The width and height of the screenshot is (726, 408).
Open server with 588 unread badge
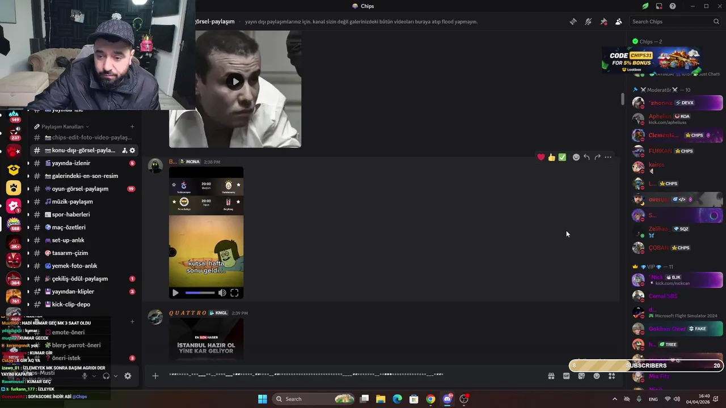pyautogui.click(x=14, y=224)
